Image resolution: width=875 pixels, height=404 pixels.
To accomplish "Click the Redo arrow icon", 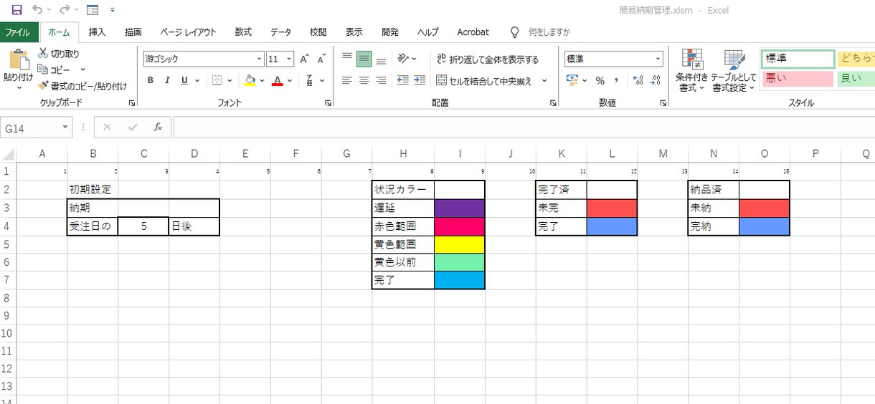I will 65,10.
